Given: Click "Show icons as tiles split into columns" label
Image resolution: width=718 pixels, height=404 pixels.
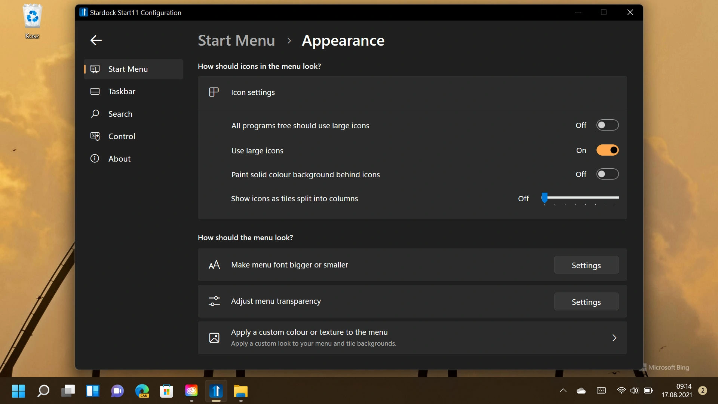Looking at the screenshot, I should point(294,199).
